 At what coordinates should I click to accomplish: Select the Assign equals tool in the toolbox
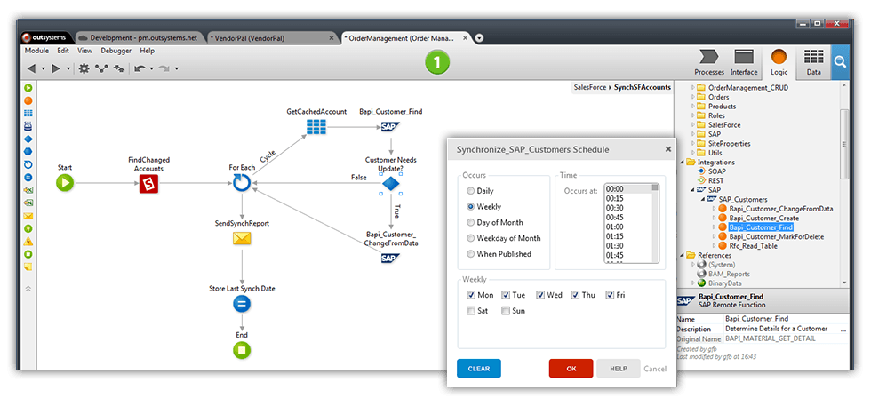tap(28, 177)
